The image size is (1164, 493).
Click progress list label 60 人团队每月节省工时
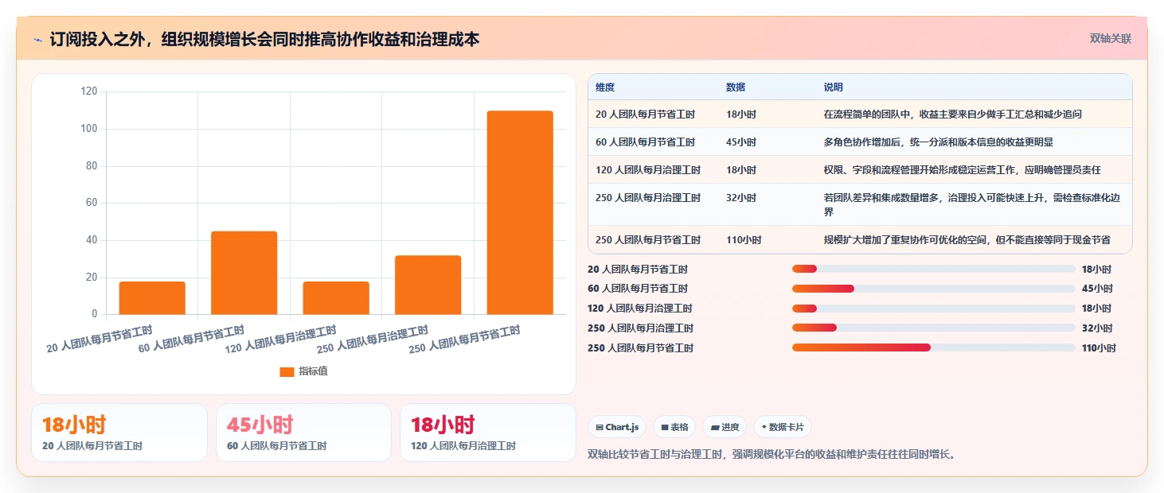[x=638, y=289]
